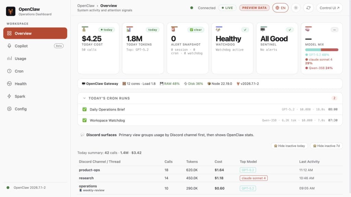Click the OpenClaw lobster logo

click(x=11, y=11)
